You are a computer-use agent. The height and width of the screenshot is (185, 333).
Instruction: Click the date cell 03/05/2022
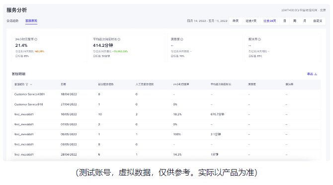tap(69, 144)
